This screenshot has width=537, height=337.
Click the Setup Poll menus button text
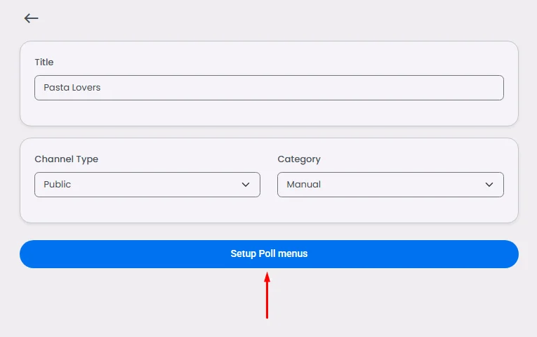pos(269,254)
